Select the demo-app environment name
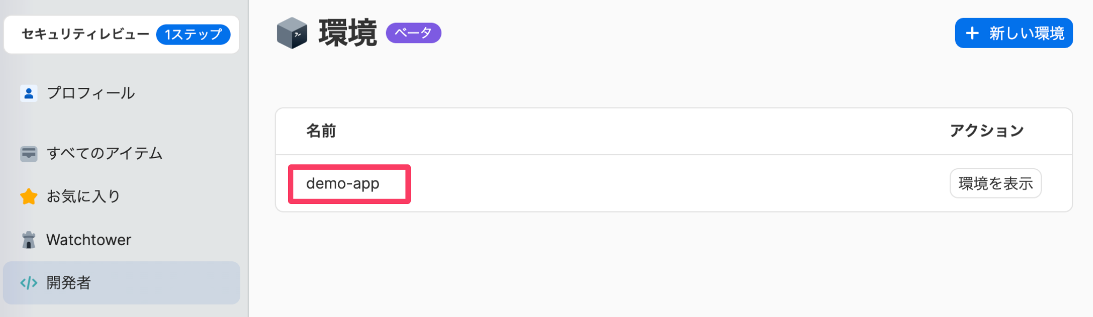Screen dimensions: 1093x317 (343, 184)
